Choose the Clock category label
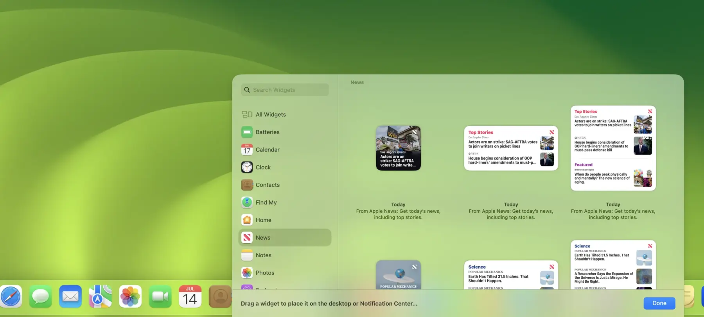 coord(263,167)
